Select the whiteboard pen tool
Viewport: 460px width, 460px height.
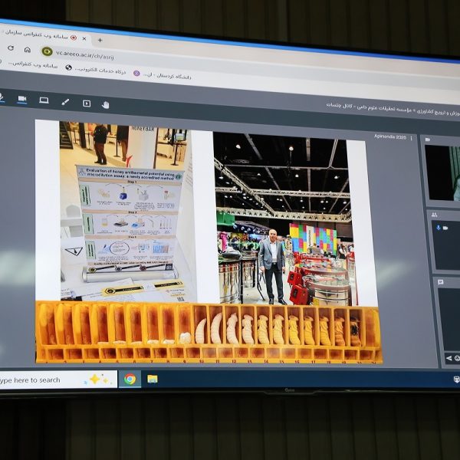(65, 102)
